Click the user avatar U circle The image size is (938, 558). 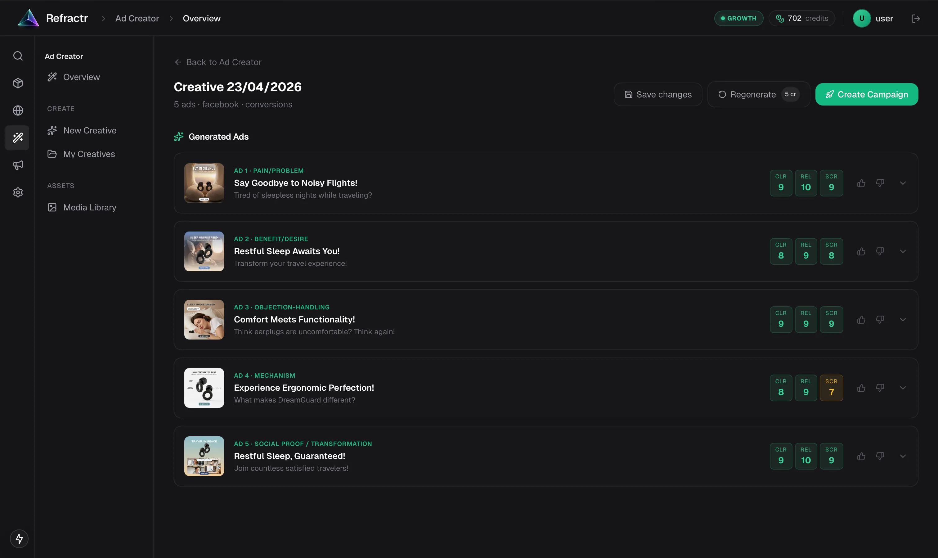coord(862,18)
